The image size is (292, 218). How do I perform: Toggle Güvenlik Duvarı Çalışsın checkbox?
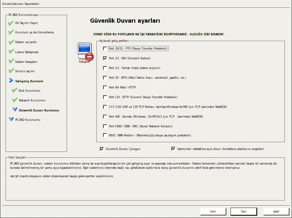(x=102, y=149)
